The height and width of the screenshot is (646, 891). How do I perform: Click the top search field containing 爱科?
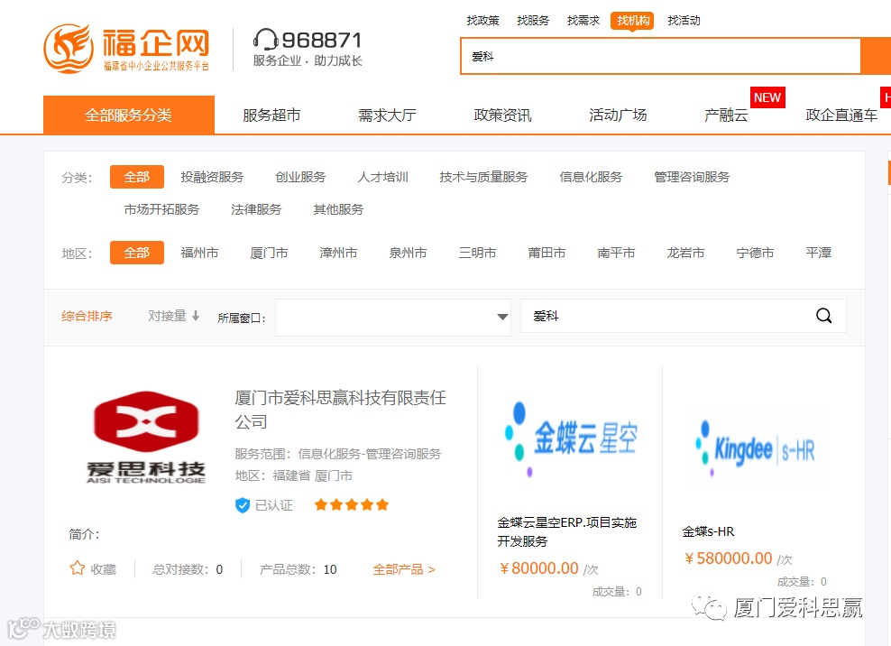pos(660,56)
